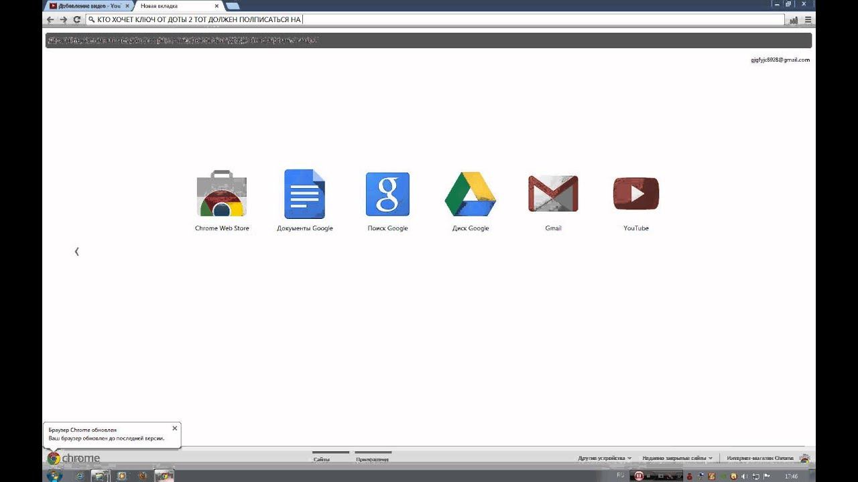Reload the current page

tap(77, 19)
